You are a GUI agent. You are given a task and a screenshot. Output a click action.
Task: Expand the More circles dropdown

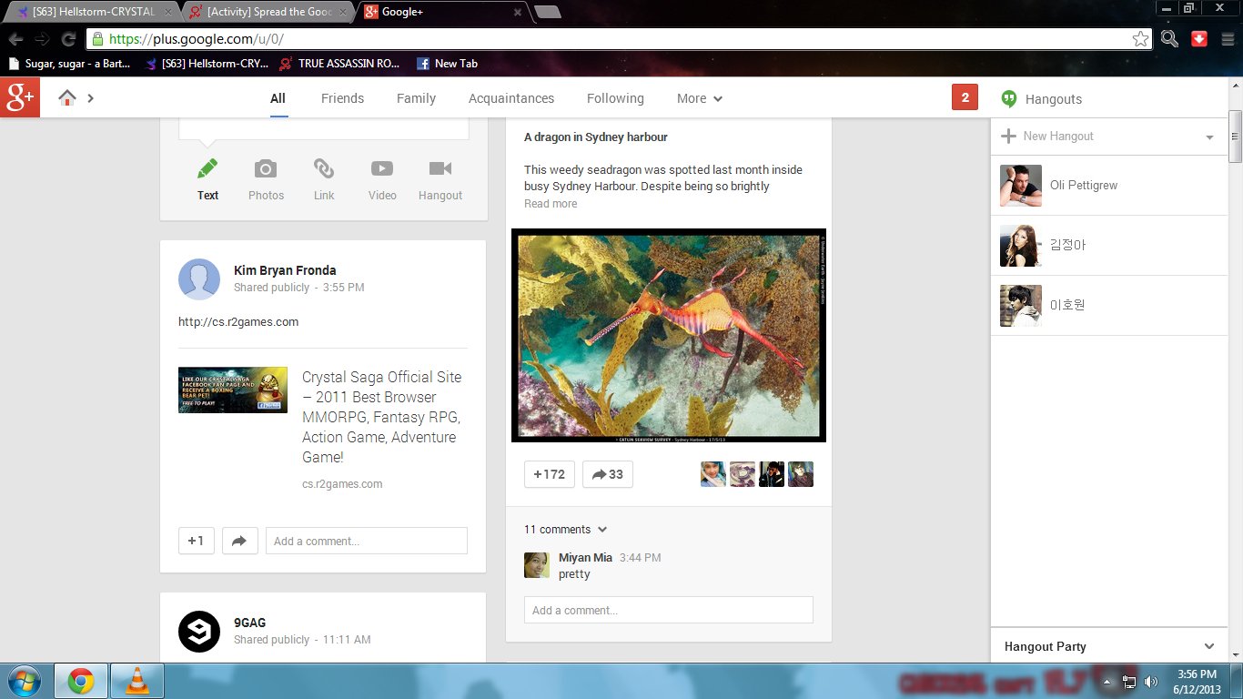700,98
